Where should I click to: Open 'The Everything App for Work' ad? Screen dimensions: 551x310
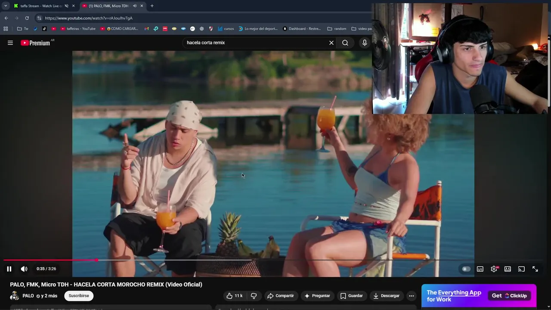[454, 296]
